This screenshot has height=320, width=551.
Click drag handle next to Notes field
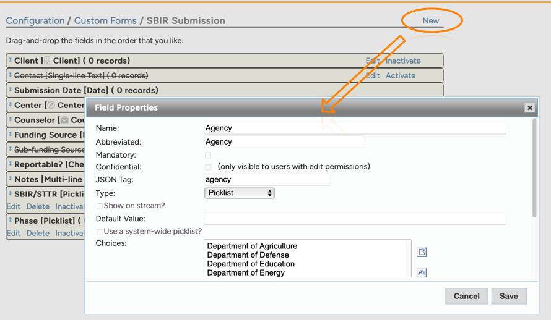[11, 179]
